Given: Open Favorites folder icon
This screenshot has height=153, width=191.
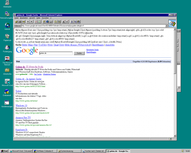Looking at the screenshot, I should (56, 22).
